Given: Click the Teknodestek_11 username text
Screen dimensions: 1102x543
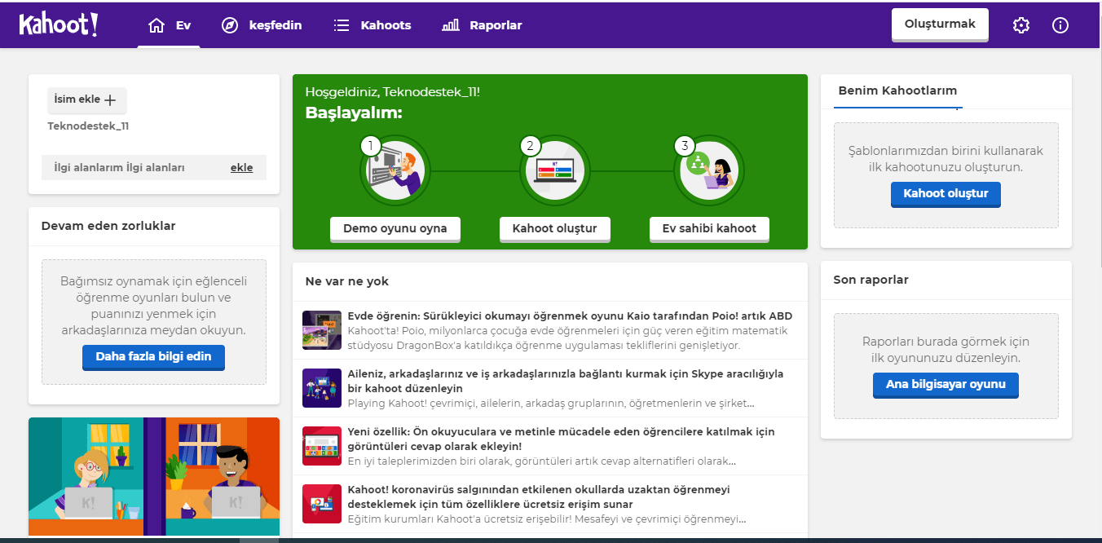Looking at the screenshot, I should tap(88, 126).
